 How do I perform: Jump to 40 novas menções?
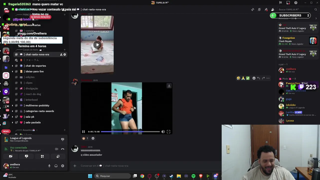coord(40,17)
